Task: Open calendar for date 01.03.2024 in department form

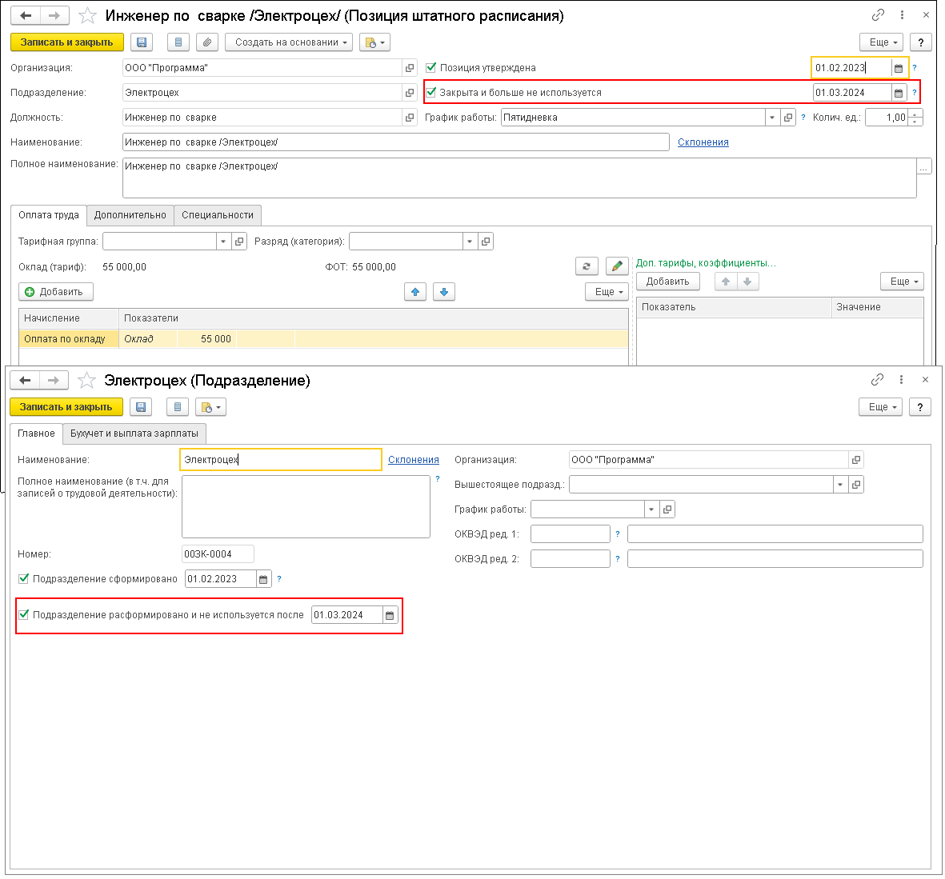Action: (390, 615)
